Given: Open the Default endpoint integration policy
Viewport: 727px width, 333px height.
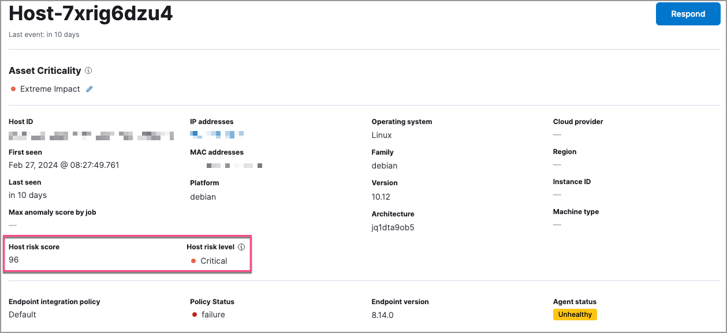Looking at the screenshot, I should pos(21,315).
